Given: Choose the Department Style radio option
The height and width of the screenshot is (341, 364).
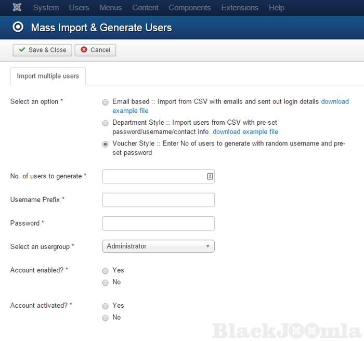Looking at the screenshot, I should pyautogui.click(x=106, y=123).
